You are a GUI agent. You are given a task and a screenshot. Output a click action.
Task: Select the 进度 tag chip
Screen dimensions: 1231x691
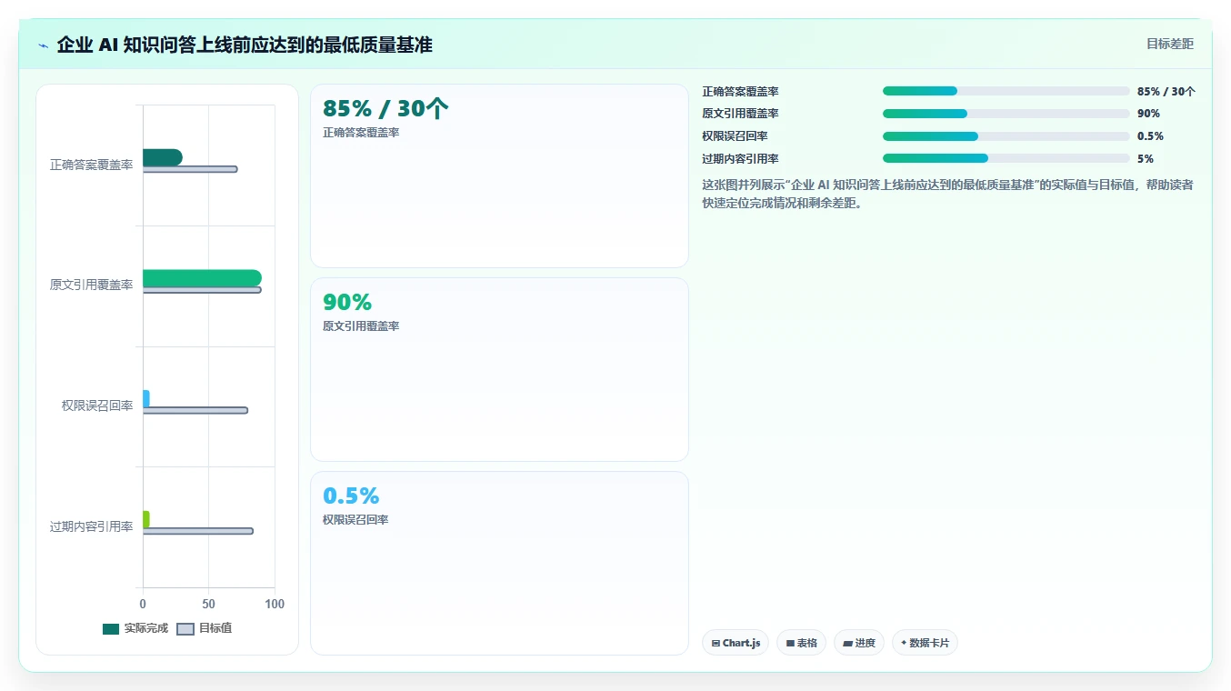[x=859, y=643]
